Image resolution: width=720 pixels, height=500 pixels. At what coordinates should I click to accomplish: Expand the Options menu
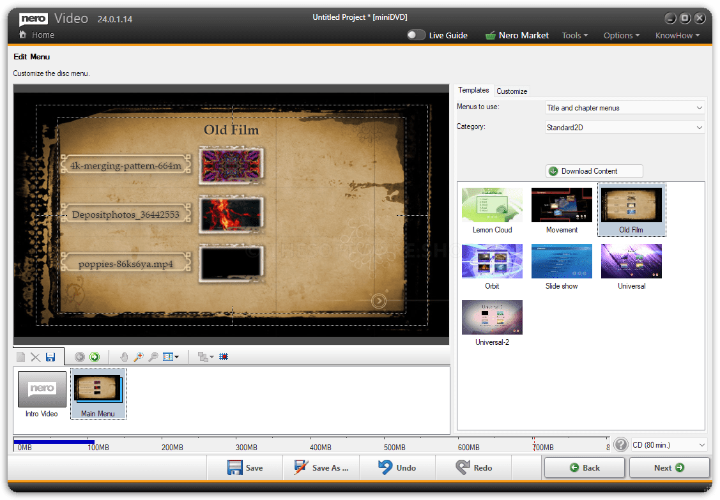[x=621, y=35]
